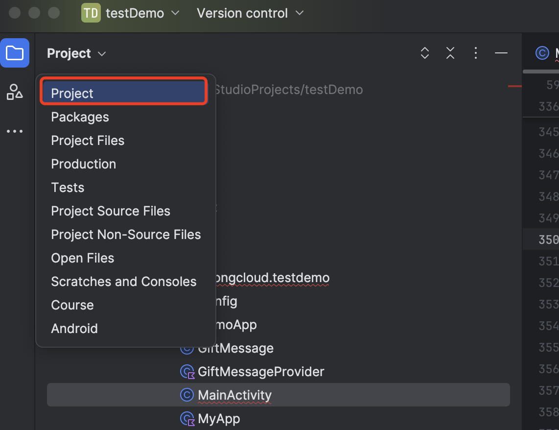This screenshot has height=430, width=559.
Task: Hide the Project panel with minimize icon
Action: tap(501, 53)
